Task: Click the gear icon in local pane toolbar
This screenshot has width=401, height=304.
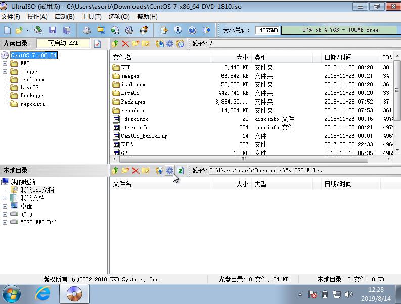Action: 170,170
